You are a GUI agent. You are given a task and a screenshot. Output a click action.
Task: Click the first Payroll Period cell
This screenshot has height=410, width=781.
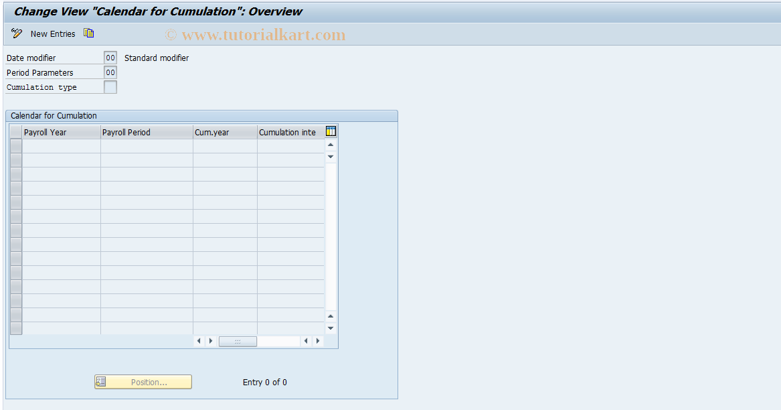pyautogui.click(x=147, y=146)
